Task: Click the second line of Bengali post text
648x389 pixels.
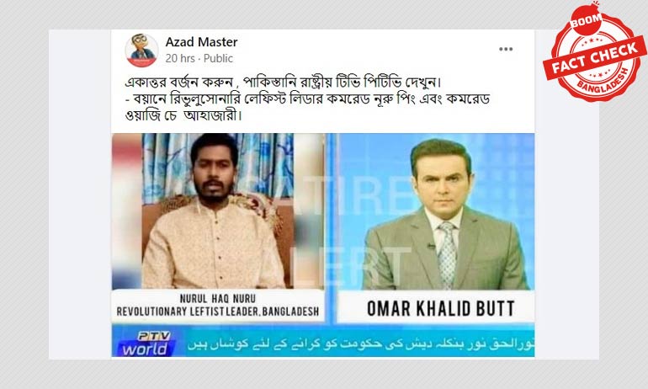Action: [x=307, y=99]
